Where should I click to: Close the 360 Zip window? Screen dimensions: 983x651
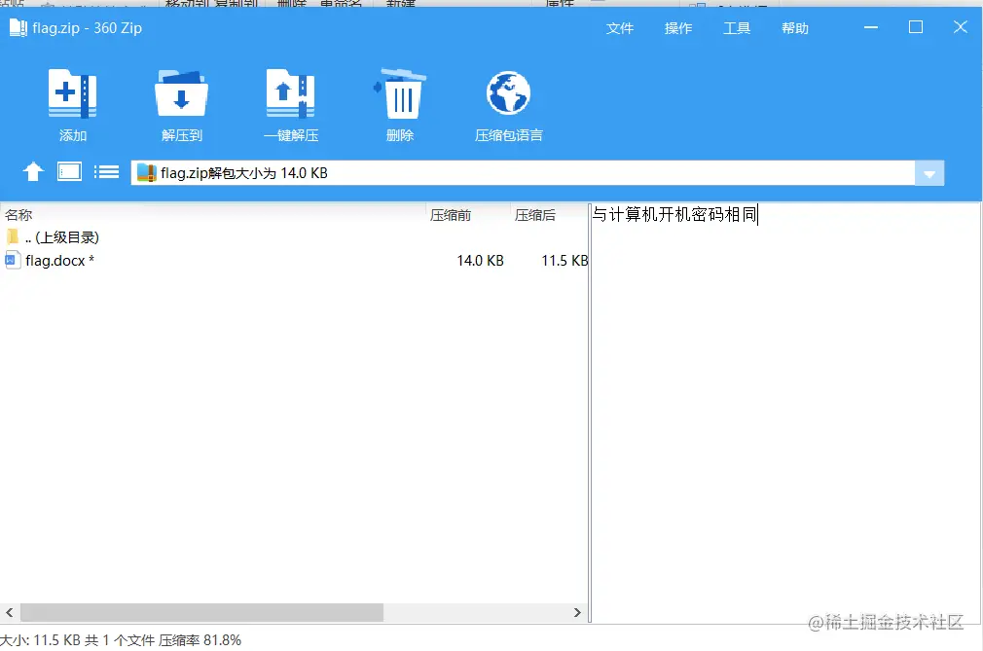click(960, 27)
